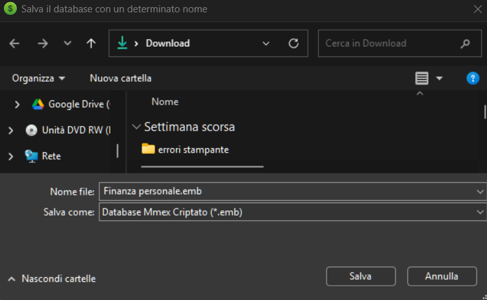Go back with the left arrow
Image resolution: width=487 pixels, height=300 pixels.
click(x=14, y=44)
